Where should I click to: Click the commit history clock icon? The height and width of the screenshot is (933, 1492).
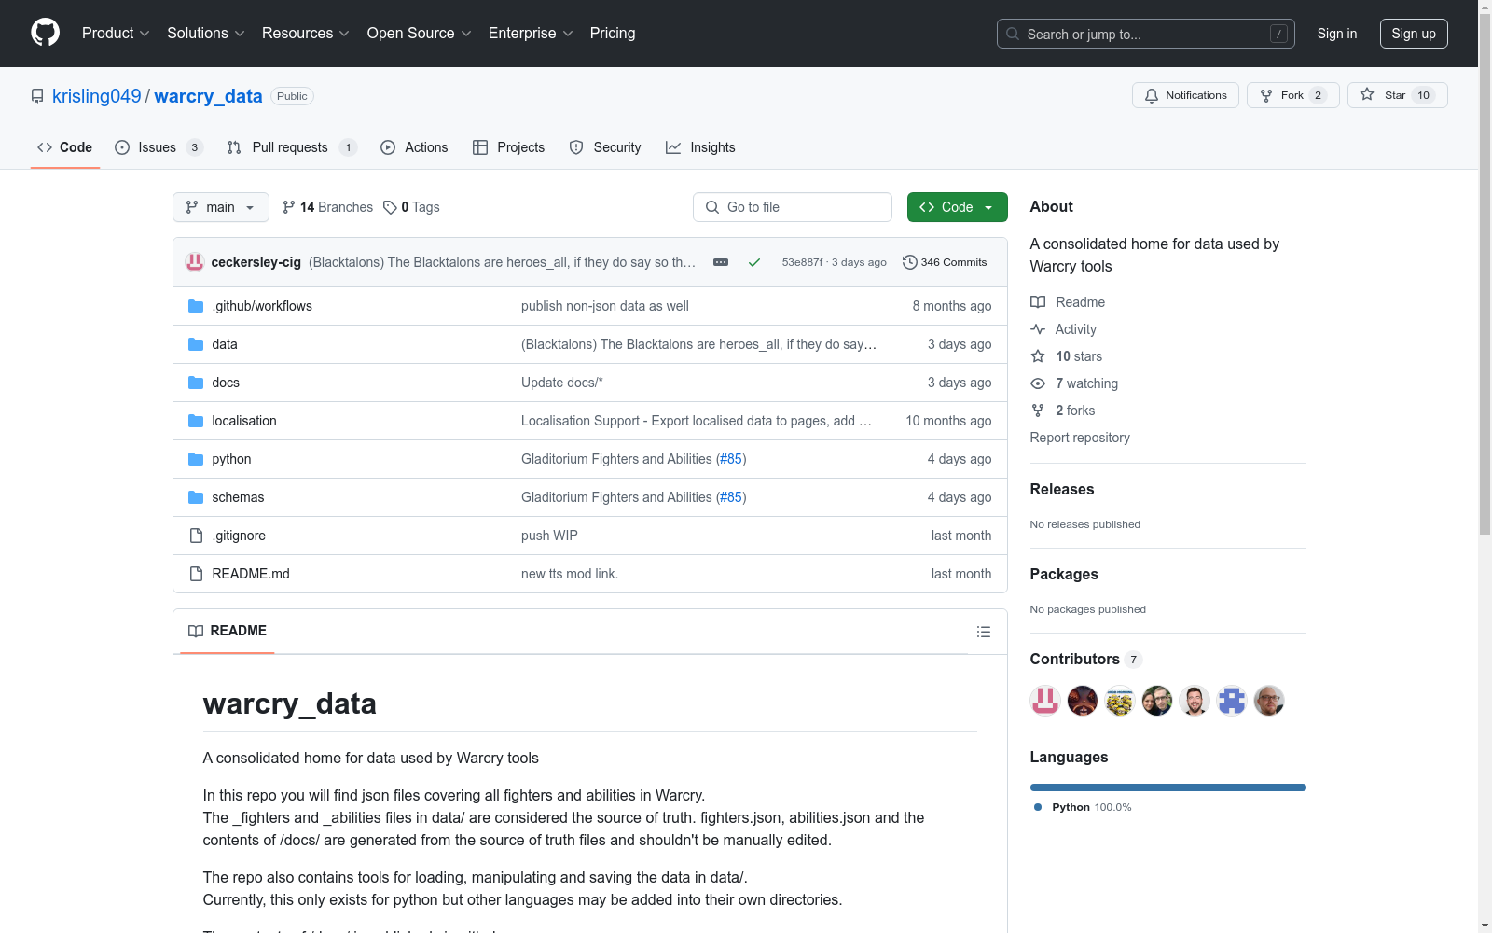coord(910,262)
